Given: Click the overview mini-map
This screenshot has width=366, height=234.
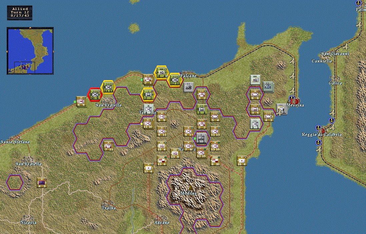Looking at the screenshot, I should click(x=30, y=51).
